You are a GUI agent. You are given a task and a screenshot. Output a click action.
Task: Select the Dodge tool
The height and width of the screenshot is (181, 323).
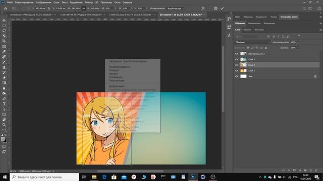[x=4, y=94]
